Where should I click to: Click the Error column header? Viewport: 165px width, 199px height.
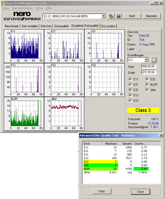[x=92, y=143]
